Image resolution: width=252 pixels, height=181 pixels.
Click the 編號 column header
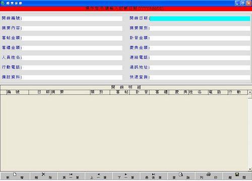pyautogui.click(x=18, y=92)
